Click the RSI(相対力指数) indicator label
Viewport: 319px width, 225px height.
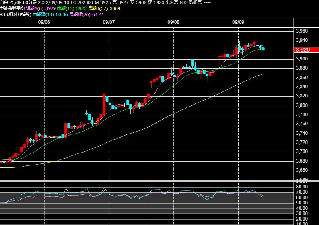(x=16, y=14)
